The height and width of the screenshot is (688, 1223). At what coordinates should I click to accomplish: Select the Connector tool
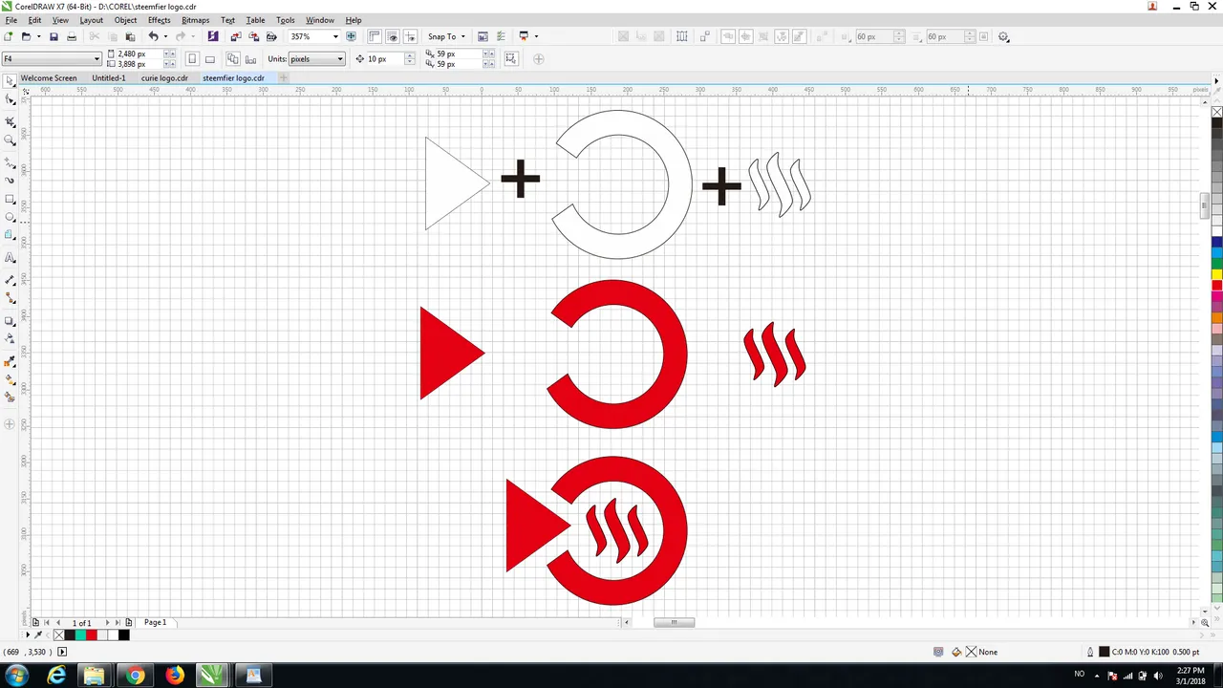pos(10,298)
